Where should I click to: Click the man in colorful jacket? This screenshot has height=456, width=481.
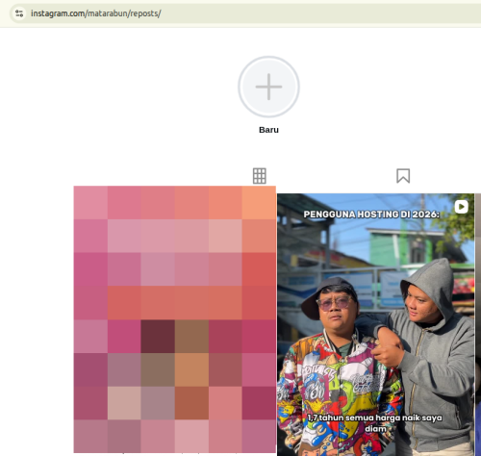[x=337, y=368]
